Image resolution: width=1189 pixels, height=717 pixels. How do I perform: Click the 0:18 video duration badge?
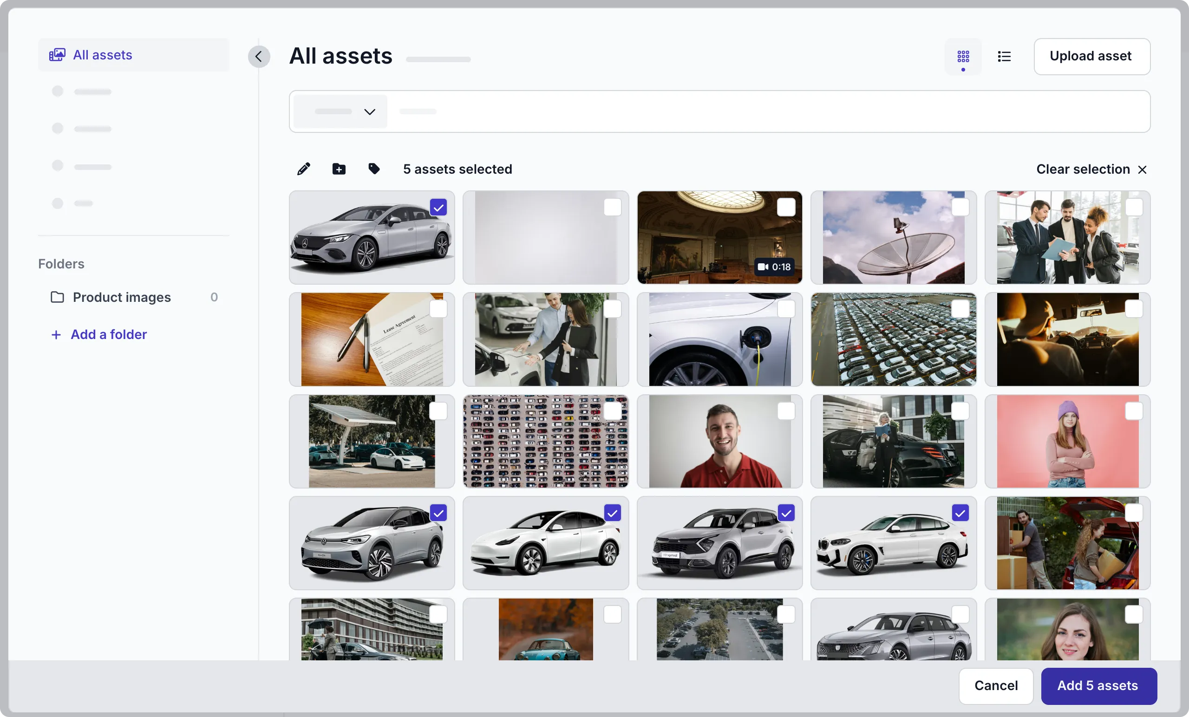pos(774,267)
